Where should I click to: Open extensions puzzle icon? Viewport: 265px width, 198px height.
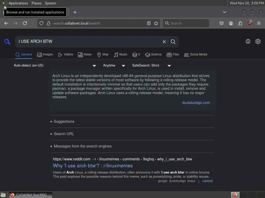(240, 23)
